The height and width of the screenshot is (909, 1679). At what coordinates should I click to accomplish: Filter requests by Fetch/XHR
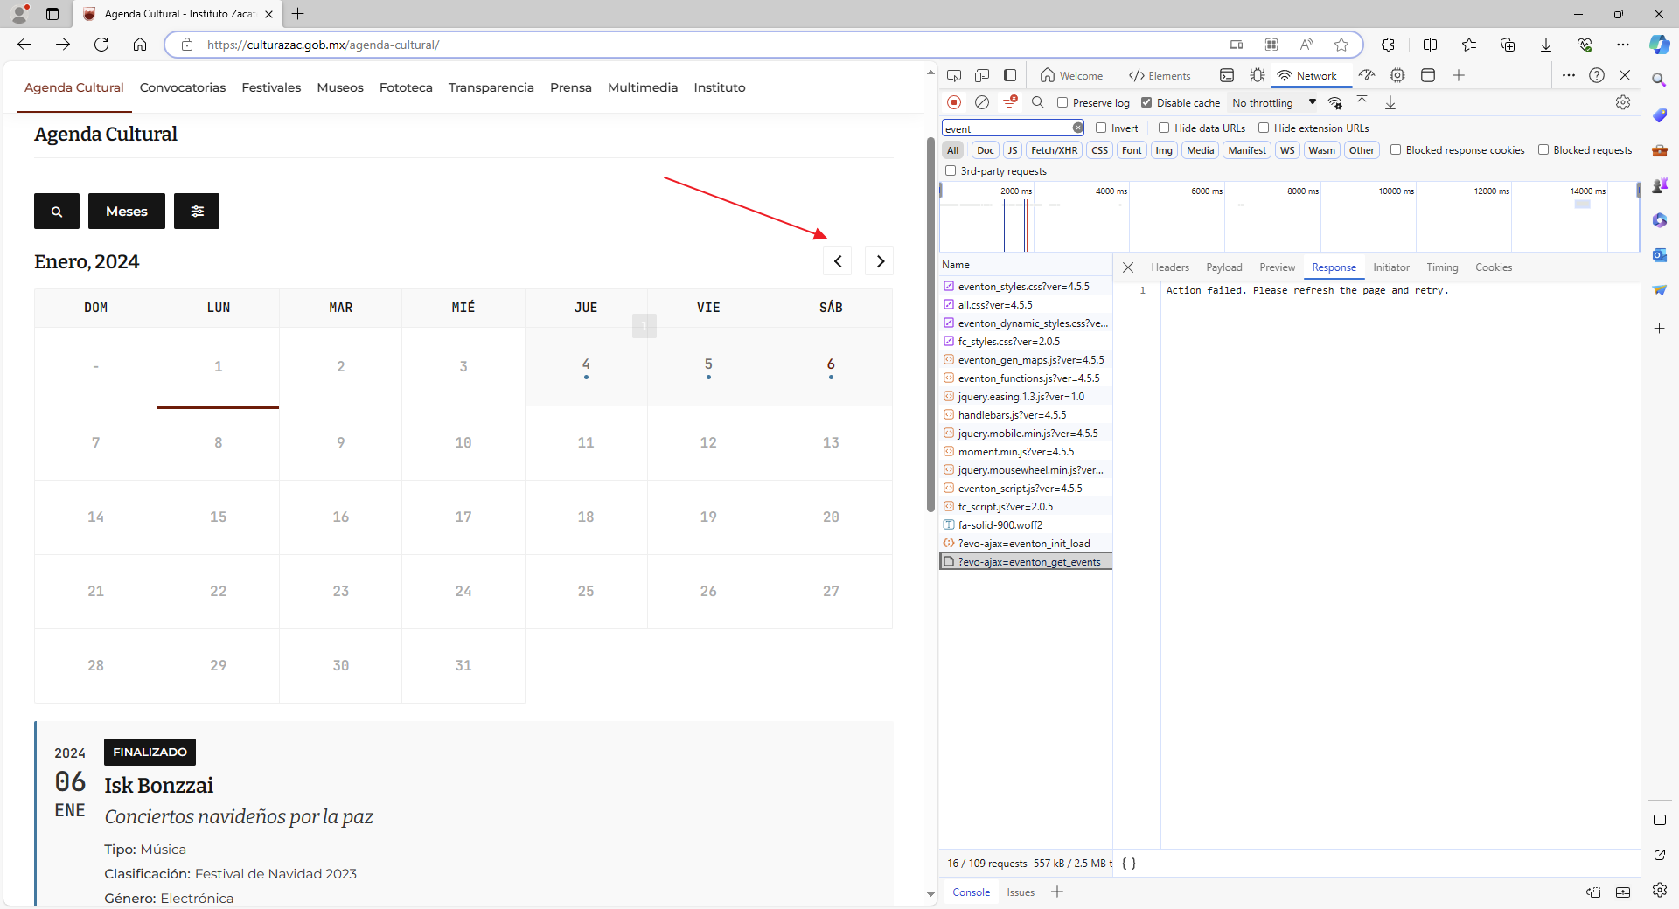(1054, 150)
